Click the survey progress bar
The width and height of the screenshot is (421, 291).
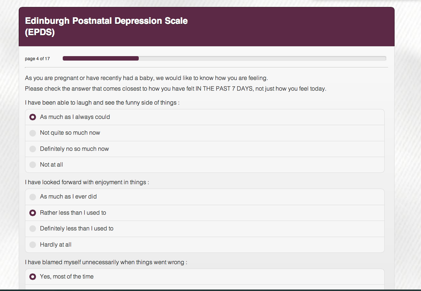tap(225, 58)
